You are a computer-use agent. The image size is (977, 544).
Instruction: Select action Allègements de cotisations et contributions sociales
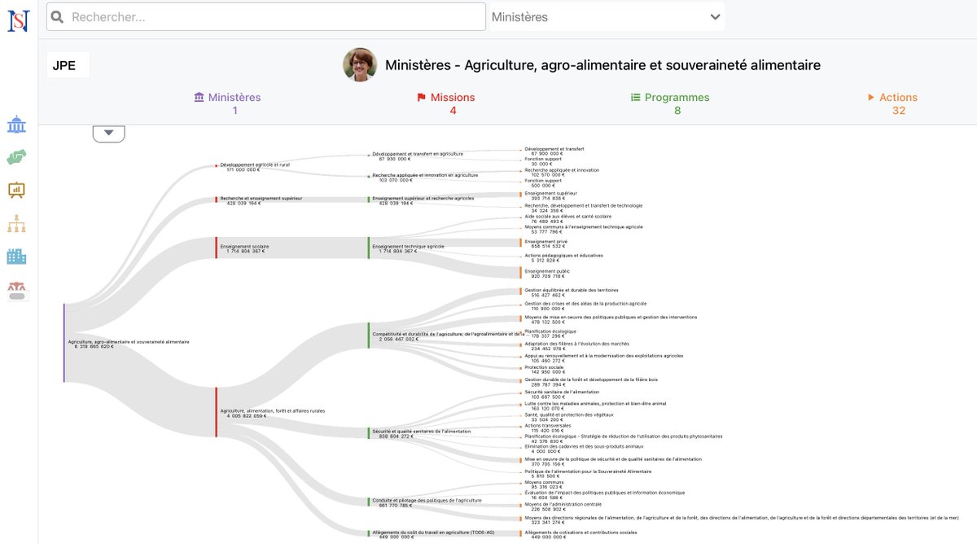580,534
